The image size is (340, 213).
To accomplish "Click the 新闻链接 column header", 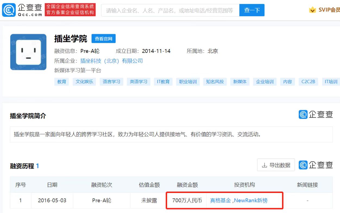I will click(x=307, y=185).
